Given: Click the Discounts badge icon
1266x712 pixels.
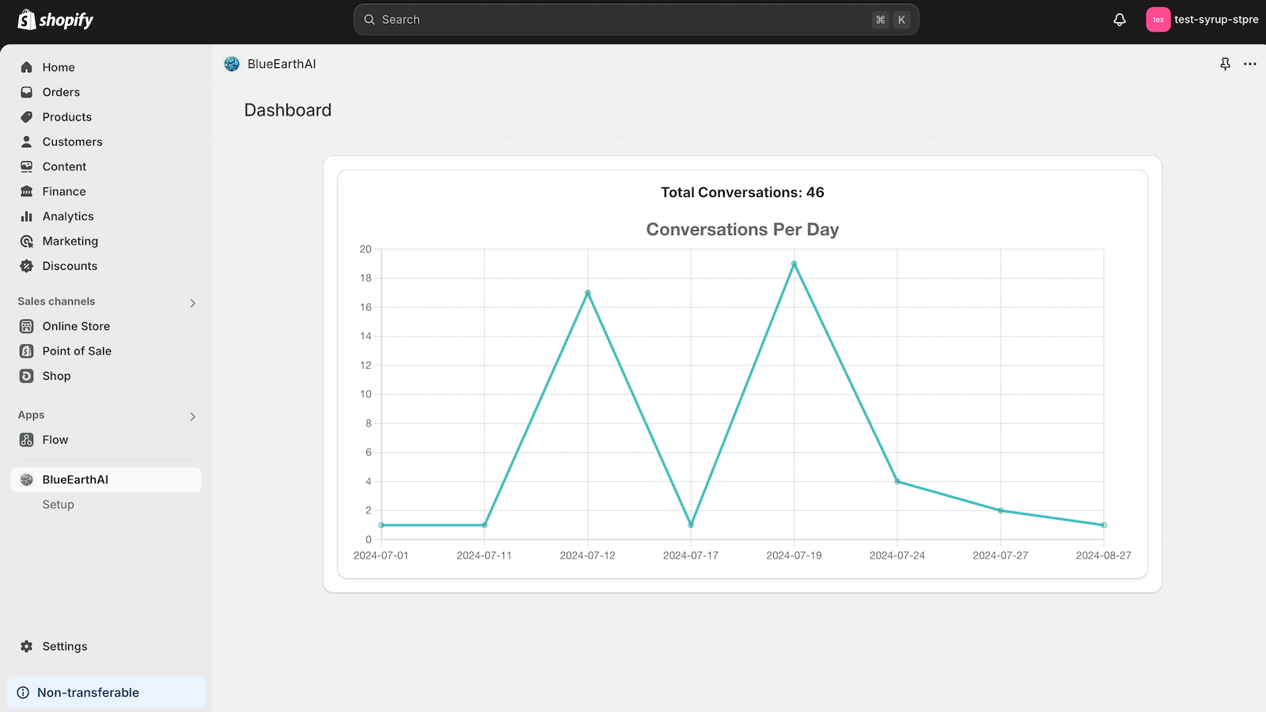Looking at the screenshot, I should (27, 266).
